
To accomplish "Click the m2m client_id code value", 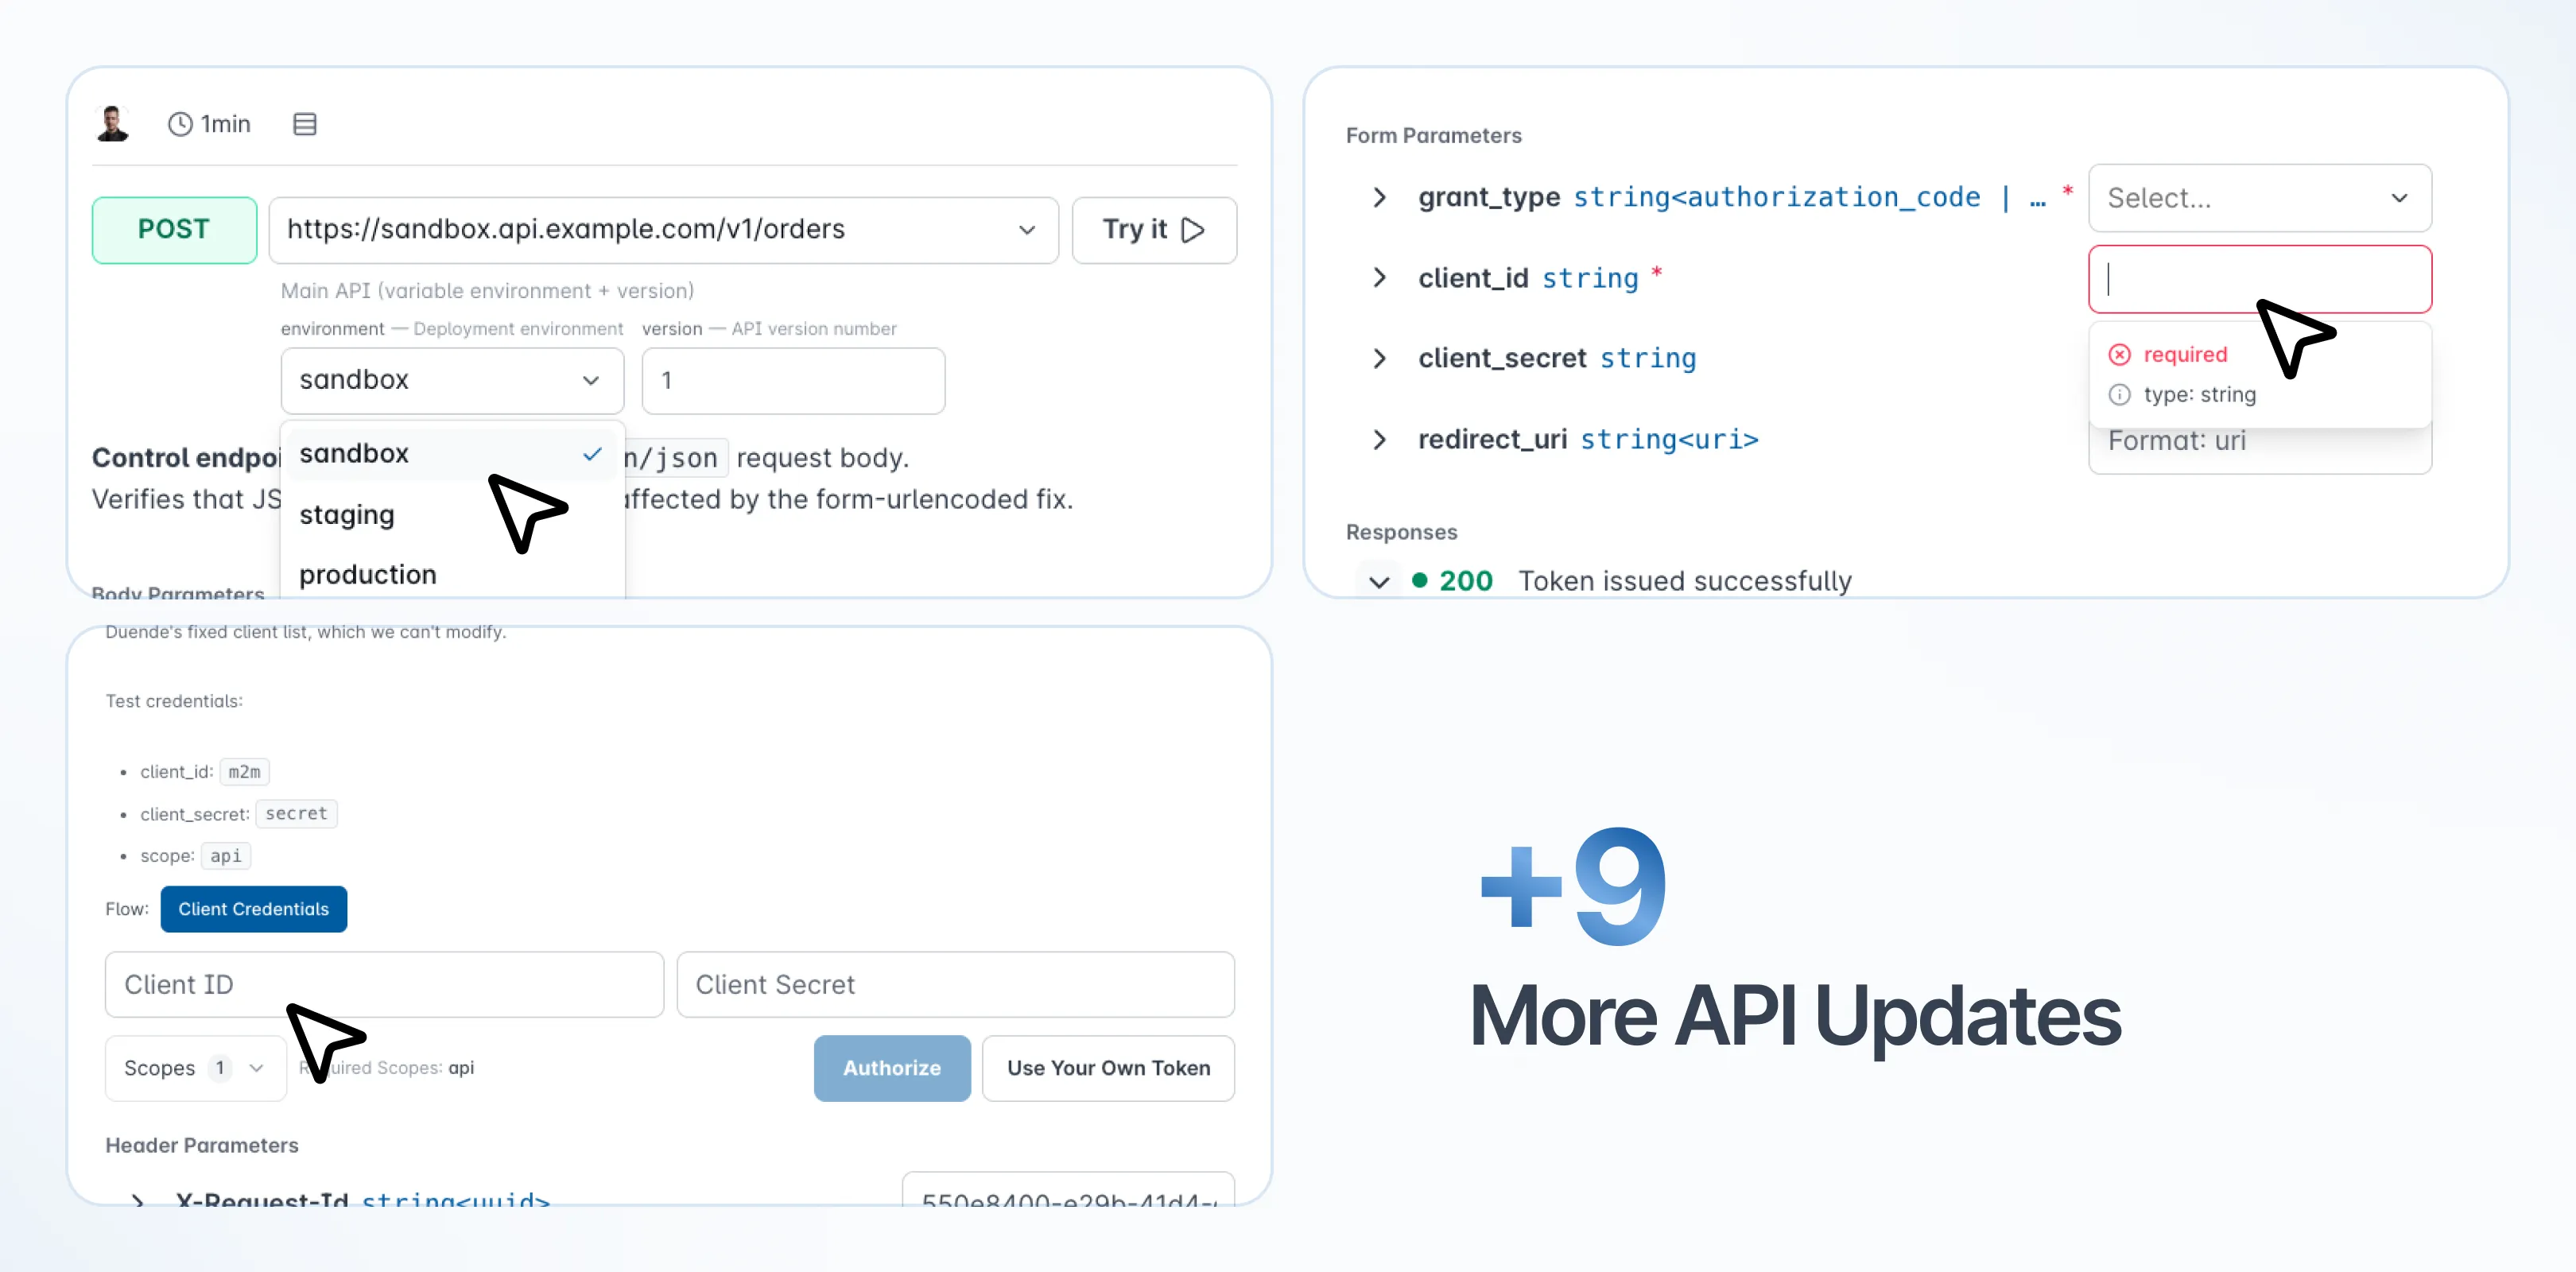I will (x=244, y=772).
